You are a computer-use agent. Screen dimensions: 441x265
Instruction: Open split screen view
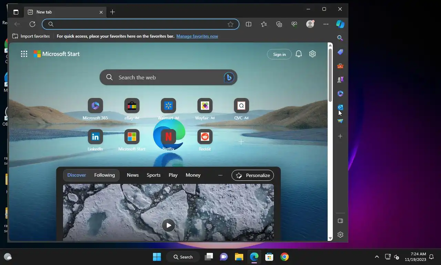[x=248, y=24]
